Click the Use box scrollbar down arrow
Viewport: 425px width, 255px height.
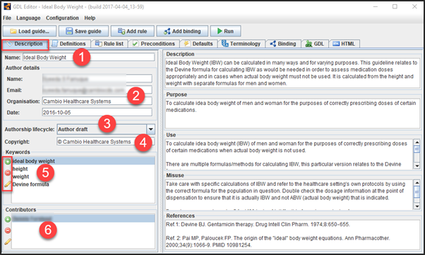click(x=417, y=166)
